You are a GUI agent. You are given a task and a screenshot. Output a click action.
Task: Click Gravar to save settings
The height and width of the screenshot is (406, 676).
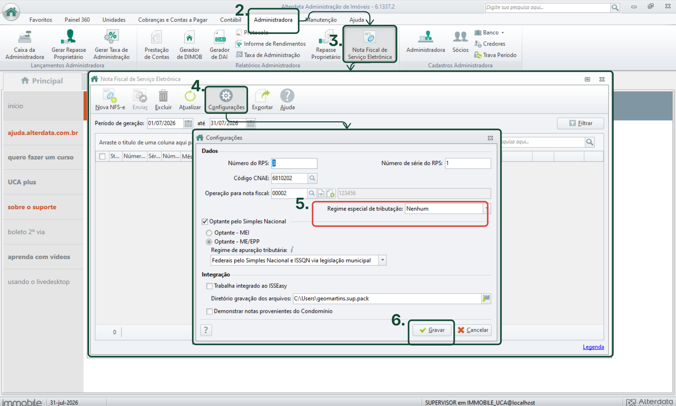(432, 330)
